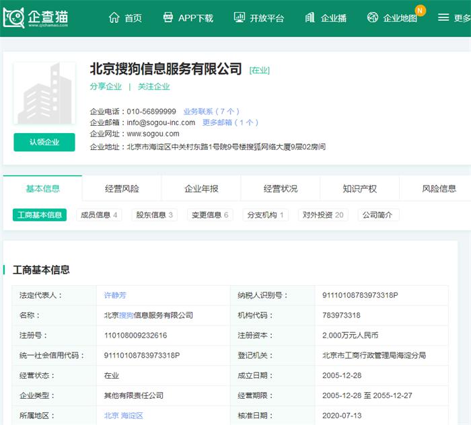Click the 北京 海淀区 region link
Viewport: 471px width, 425px height.
(123, 416)
